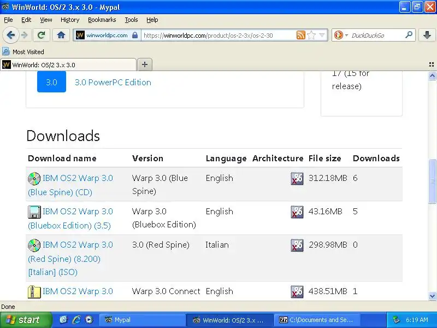Click the CD icon beside Red Spine download
The image size is (437, 328).
pyautogui.click(x=34, y=245)
